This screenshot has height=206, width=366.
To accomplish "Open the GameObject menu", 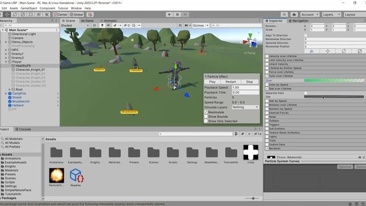I will click(x=29, y=8).
